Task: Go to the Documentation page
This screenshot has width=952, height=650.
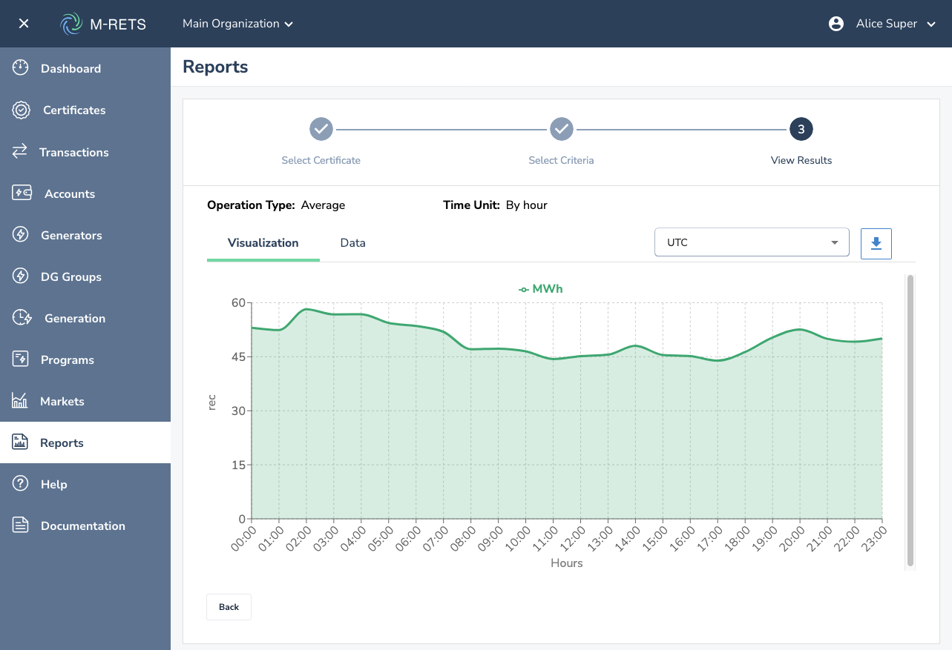Action: tap(82, 525)
